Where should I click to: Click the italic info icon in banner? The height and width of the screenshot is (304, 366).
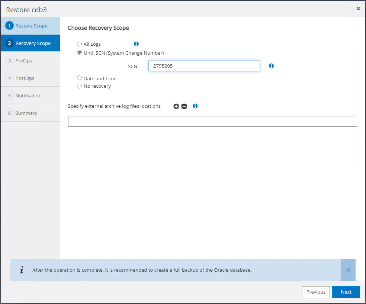22,270
